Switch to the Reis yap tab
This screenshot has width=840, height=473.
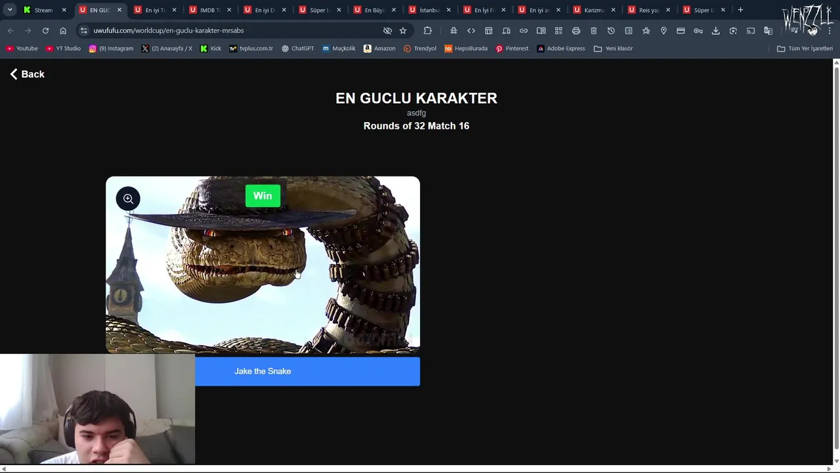648,10
